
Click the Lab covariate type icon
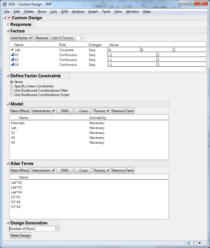tap(12, 50)
